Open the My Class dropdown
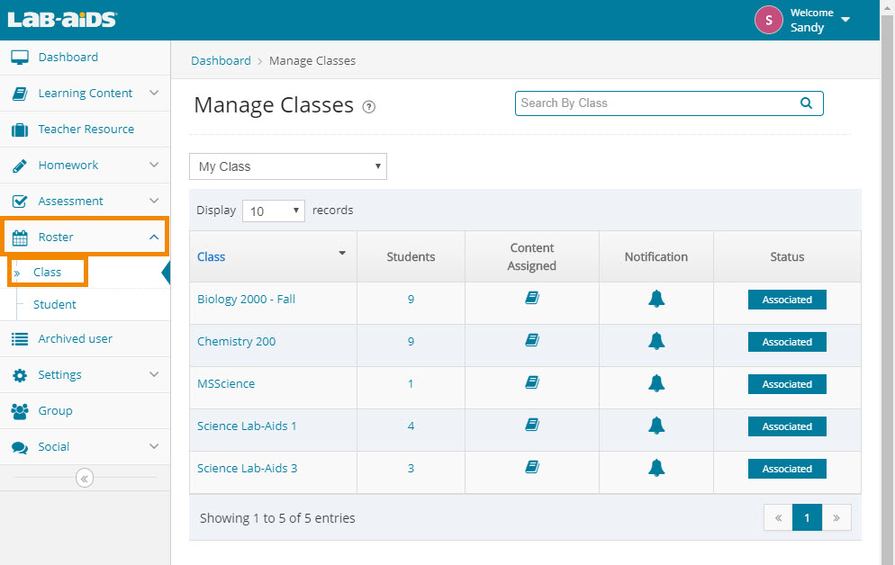895x565 pixels. 287,166
